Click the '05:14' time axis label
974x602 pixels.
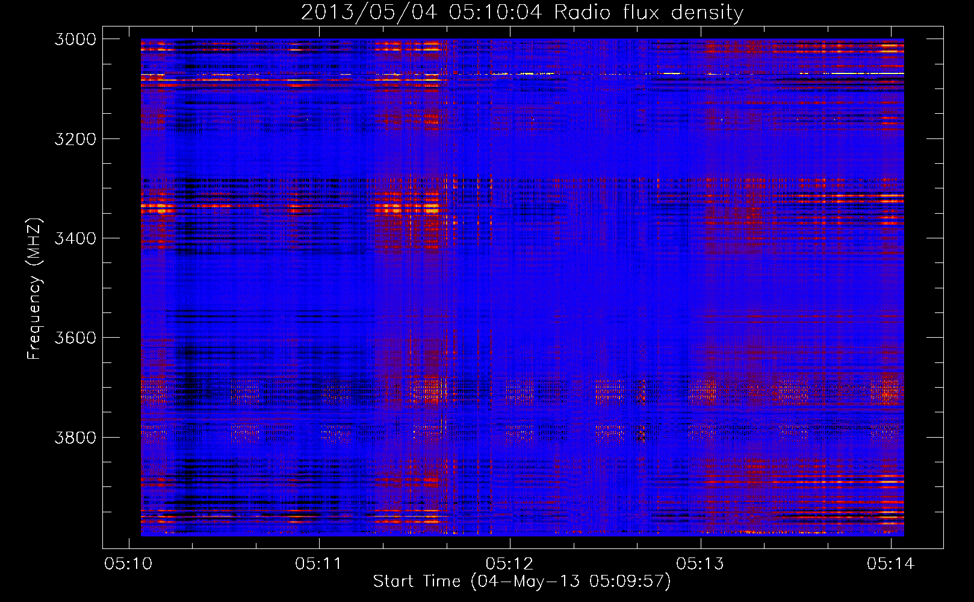coord(890,564)
